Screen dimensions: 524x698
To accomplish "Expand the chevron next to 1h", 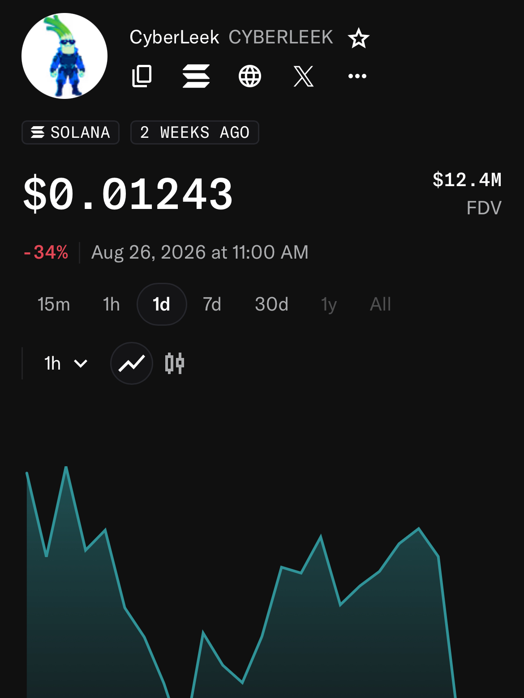I will point(81,363).
